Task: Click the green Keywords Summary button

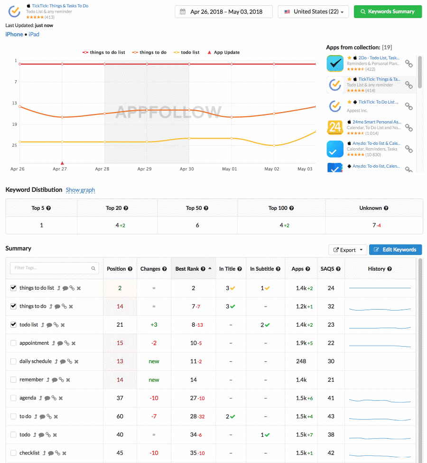Action: [387, 12]
